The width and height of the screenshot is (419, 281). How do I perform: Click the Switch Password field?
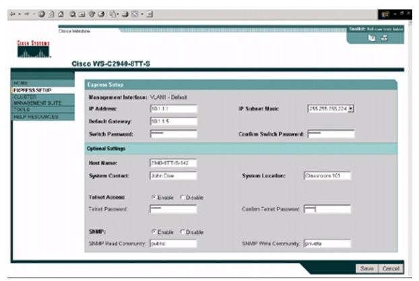[173, 133]
